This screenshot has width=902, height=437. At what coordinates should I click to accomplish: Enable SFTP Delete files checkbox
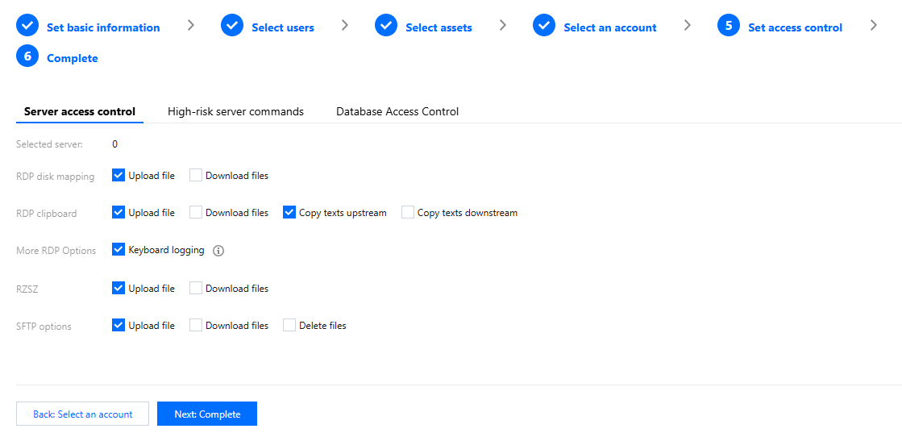pos(289,326)
